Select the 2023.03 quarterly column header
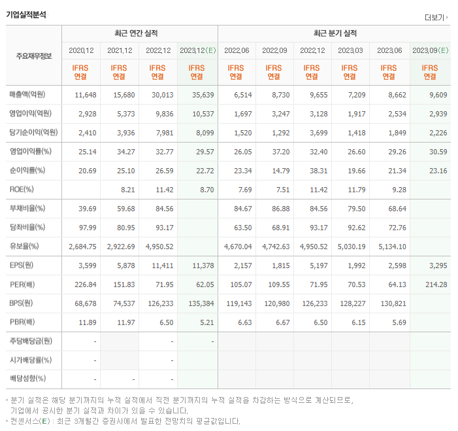 pyautogui.click(x=350, y=50)
